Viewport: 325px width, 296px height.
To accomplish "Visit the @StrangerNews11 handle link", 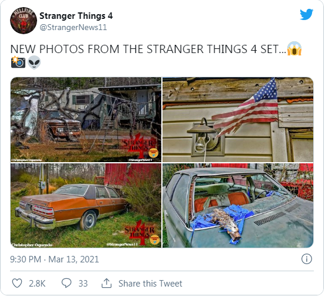I will point(73,27).
